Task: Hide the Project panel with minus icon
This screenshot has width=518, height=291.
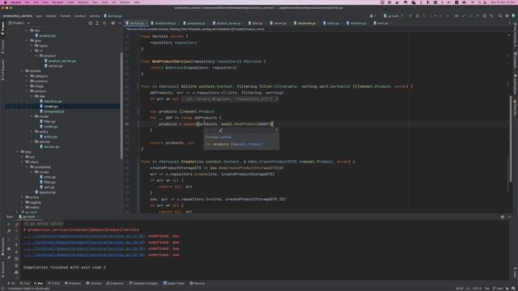Action: pyautogui.click(x=120, y=23)
